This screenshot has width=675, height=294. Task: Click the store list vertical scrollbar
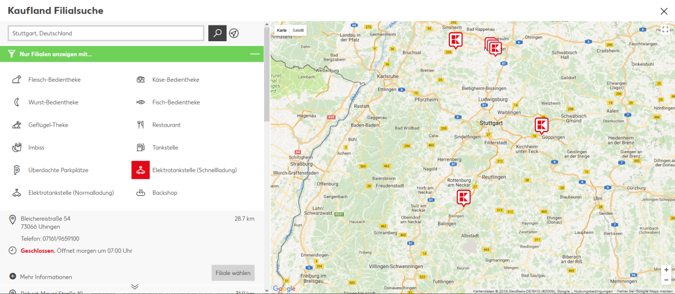click(267, 74)
